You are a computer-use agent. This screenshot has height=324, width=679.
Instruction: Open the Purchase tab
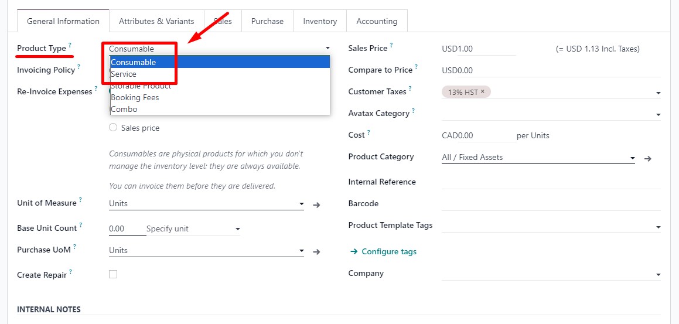(267, 21)
